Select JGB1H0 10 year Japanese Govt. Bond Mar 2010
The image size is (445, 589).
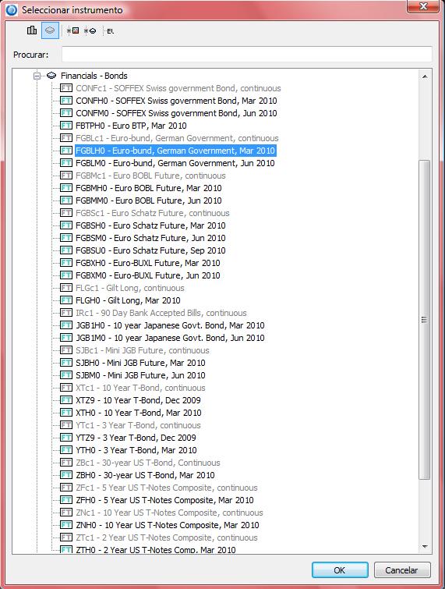coord(171,325)
